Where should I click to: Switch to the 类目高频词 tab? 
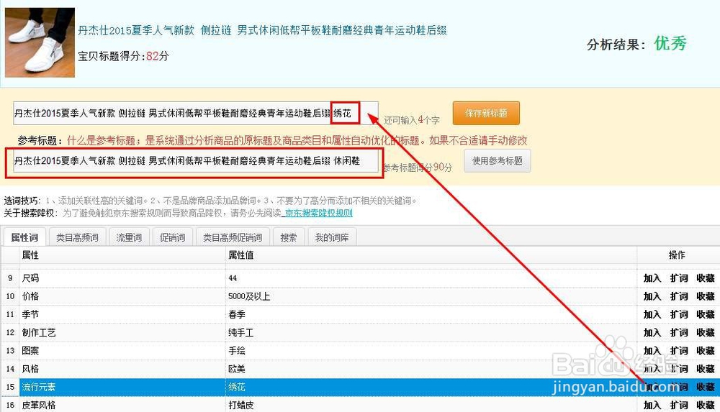pyautogui.click(x=77, y=237)
